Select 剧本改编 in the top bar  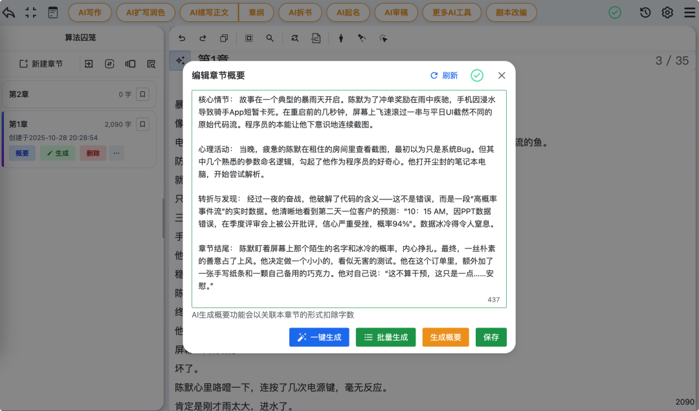pyautogui.click(x=511, y=12)
